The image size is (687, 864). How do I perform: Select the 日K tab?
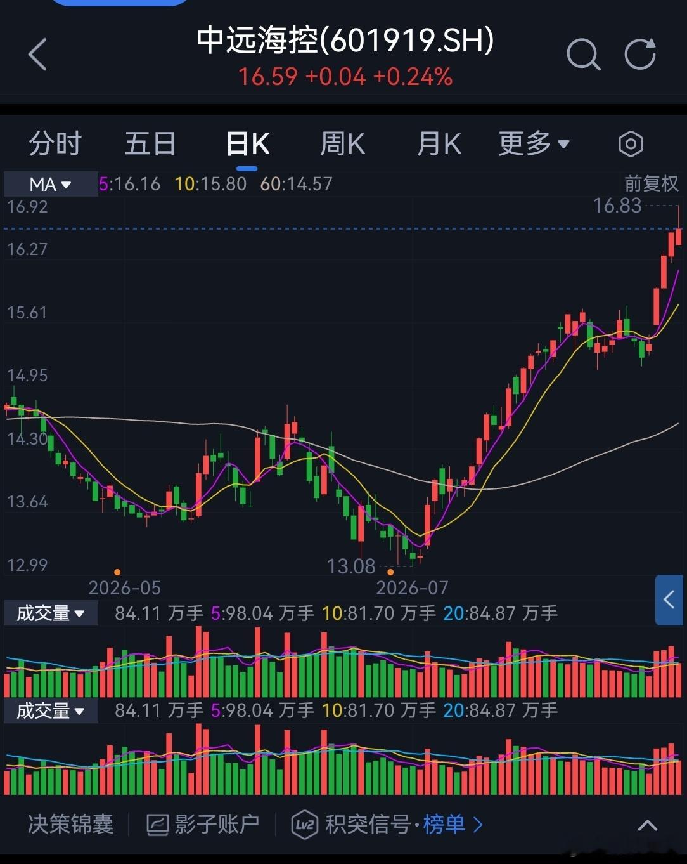click(248, 144)
